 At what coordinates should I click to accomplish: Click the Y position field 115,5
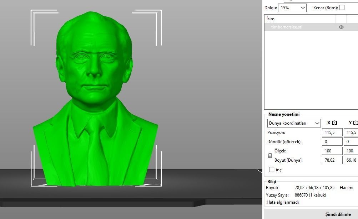point(351,132)
